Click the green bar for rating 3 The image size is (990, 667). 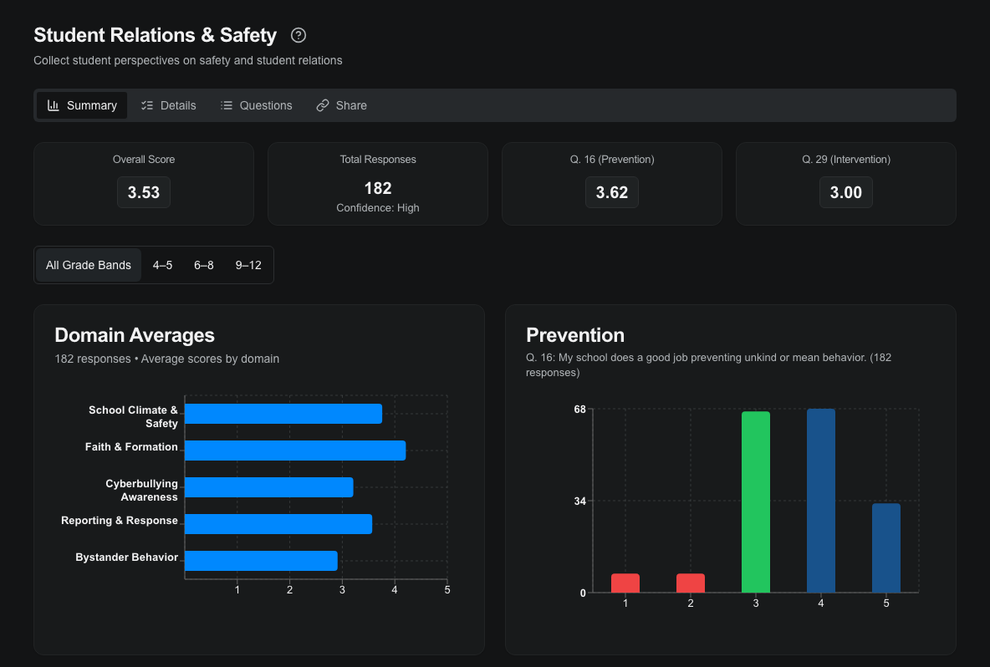click(x=756, y=502)
